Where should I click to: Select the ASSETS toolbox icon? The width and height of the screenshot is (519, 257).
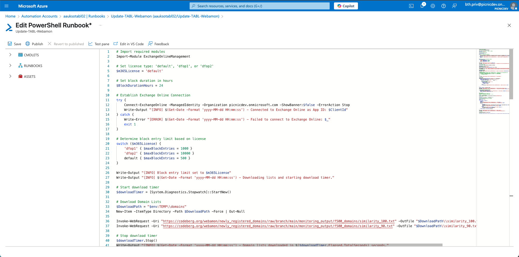click(20, 76)
